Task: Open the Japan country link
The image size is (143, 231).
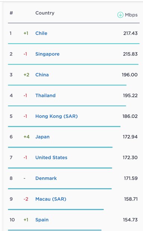Action: pyautogui.click(x=42, y=137)
